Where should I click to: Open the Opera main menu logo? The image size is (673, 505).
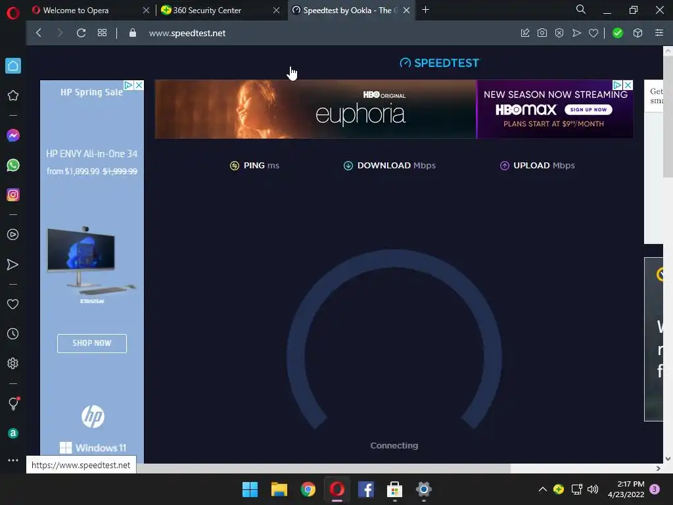(x=13, y=13)
